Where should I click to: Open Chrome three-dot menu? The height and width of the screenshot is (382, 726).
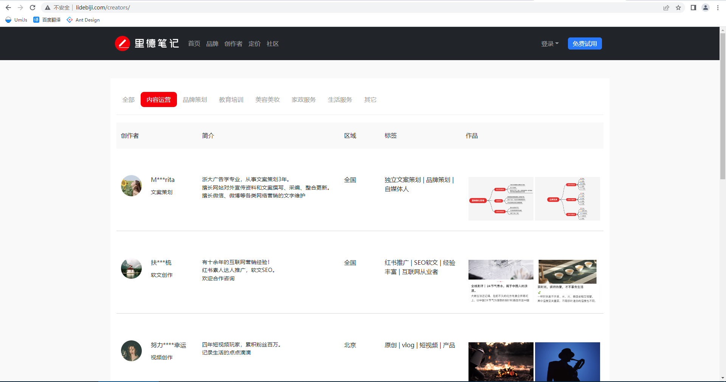click(x=718, y=8)
